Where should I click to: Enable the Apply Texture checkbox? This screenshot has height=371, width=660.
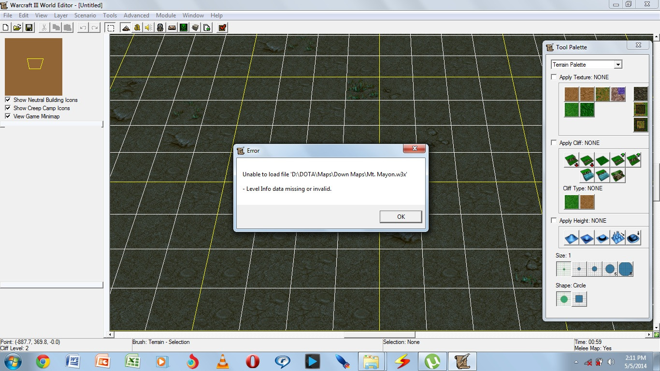coord(554,77)
